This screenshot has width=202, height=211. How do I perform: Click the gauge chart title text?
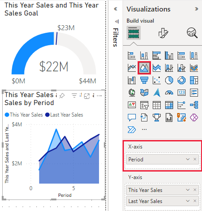tap(51, 9)
